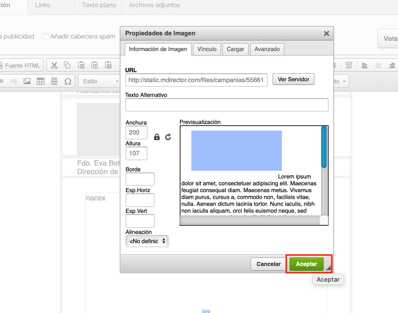398x313 pixels.
Task: Click the Paste from Word icon
Action: coord(108,65)
